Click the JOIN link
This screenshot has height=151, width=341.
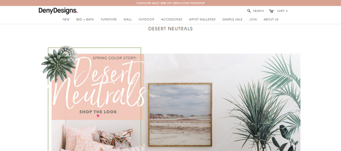click(253, 19)
